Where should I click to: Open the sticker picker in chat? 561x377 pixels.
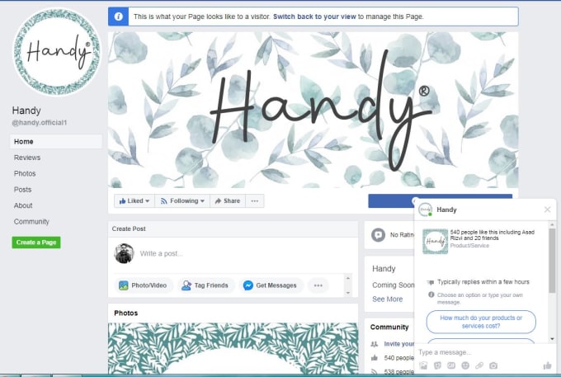(437, 365)
